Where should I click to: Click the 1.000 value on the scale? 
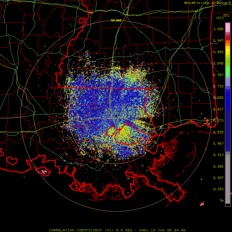tap(218, 29)
